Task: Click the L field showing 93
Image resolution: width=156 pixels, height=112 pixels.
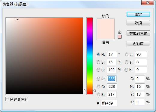Action: point(141,54)
